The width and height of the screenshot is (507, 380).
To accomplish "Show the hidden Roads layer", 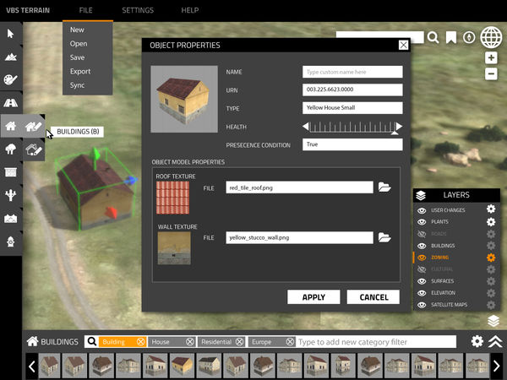I will point(422,234).
